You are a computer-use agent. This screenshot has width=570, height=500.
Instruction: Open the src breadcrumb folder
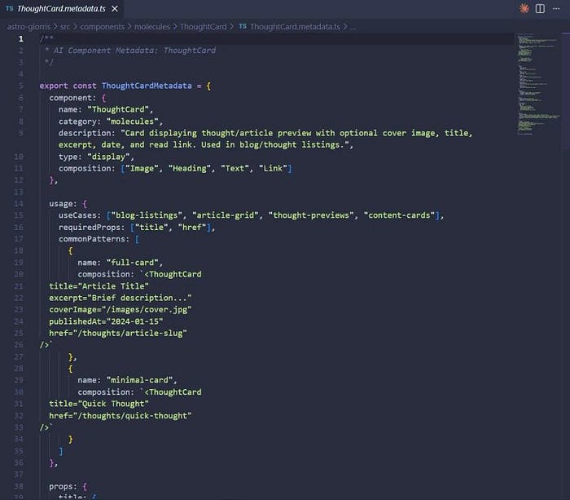coord(65,27)
